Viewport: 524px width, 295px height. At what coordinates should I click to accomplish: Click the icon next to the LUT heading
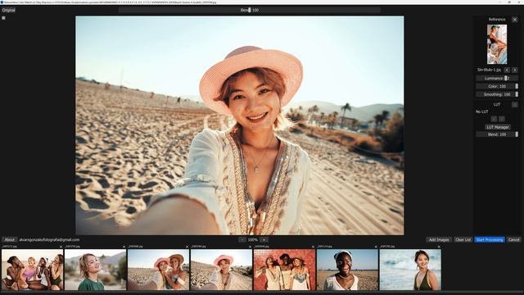pyautogui.click(x=515, y=105)
